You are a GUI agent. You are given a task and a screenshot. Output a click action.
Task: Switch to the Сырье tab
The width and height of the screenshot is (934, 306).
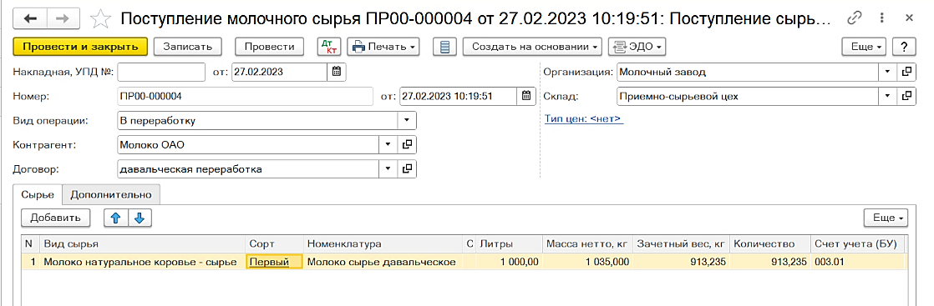pyautogui.click(x=38, y=194)
